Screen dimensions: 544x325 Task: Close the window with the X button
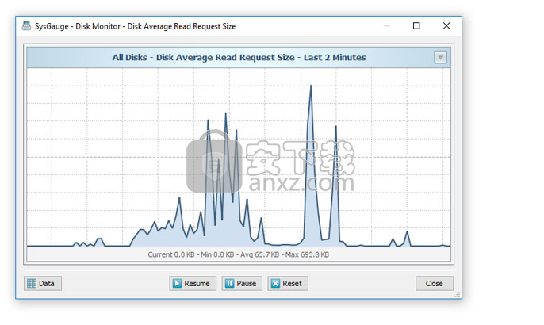click(x=446, y=25)
